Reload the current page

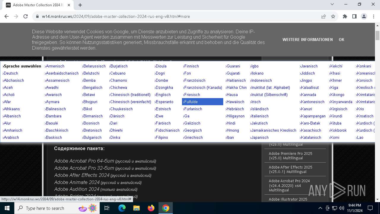tap(26, 16)
